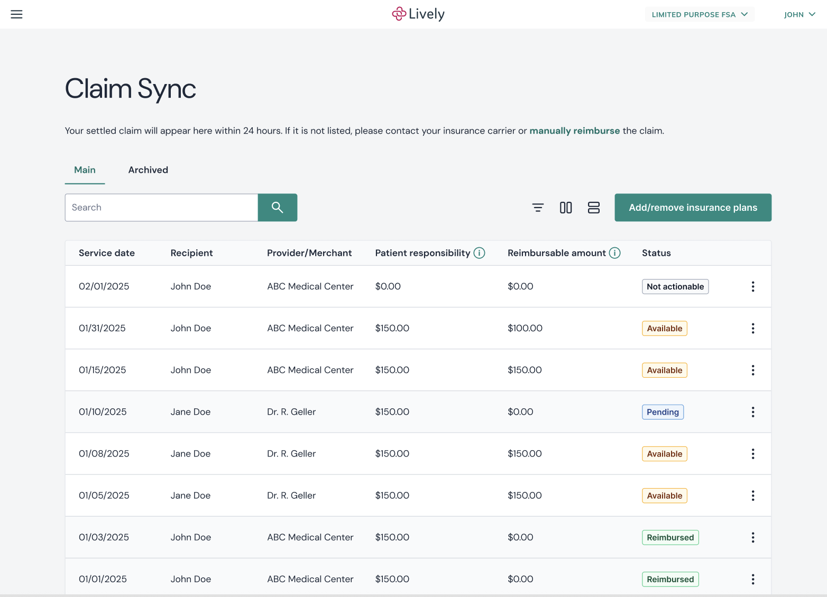
Task: Focus the Search input field
Action: tap(161, 208)
